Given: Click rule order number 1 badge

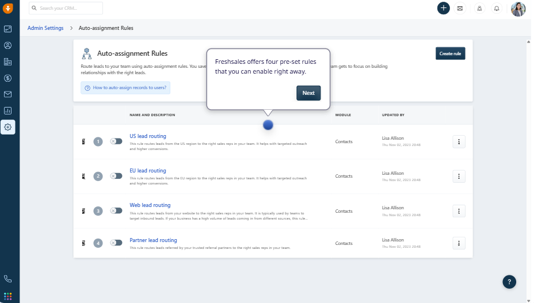Looking at the screenshot, I should [98, 141].
